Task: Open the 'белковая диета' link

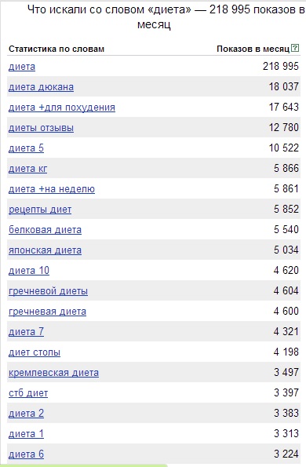Action: (45, 230)
